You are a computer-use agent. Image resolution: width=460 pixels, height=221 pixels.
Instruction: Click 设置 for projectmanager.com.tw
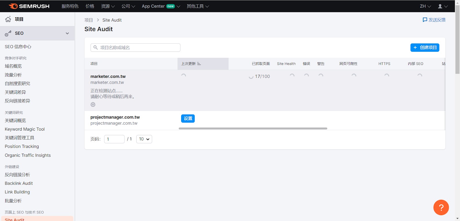pyautogui.click(x=188, y=119)
